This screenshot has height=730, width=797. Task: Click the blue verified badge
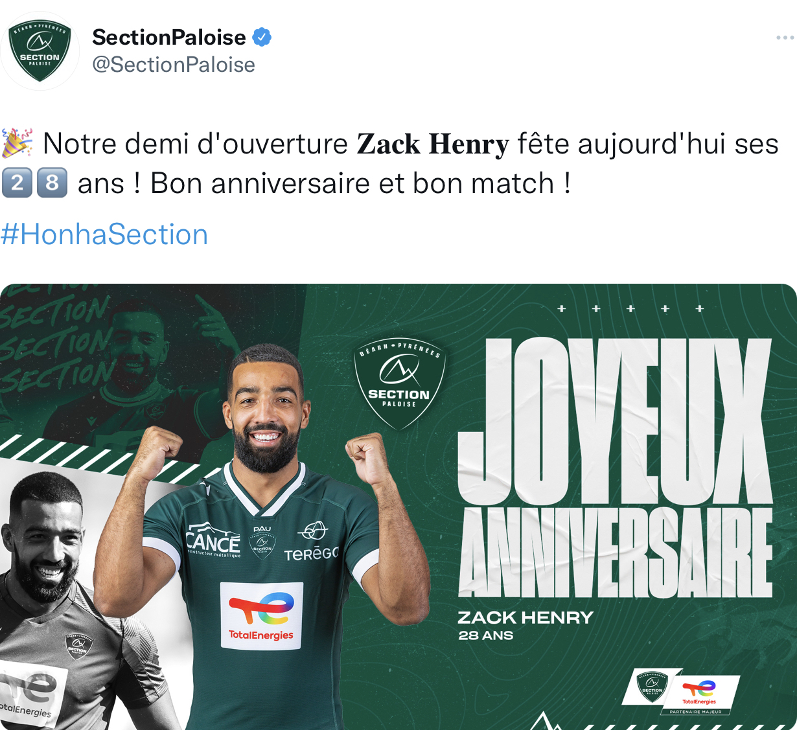(x=262, y=38)
